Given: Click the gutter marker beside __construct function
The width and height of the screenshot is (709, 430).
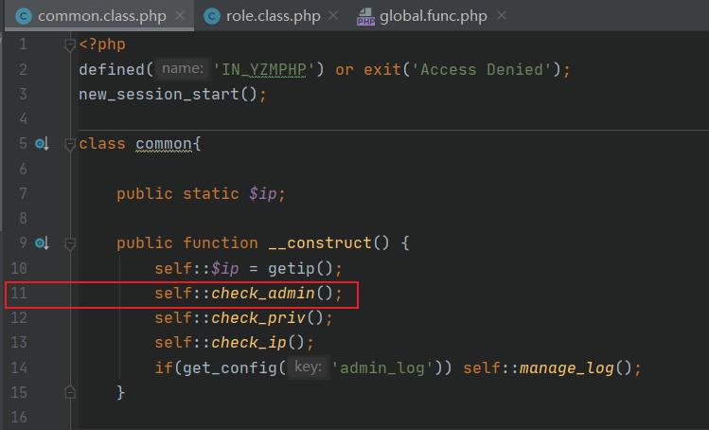Looking at the screenshot, I should click(x=41, y=243).
